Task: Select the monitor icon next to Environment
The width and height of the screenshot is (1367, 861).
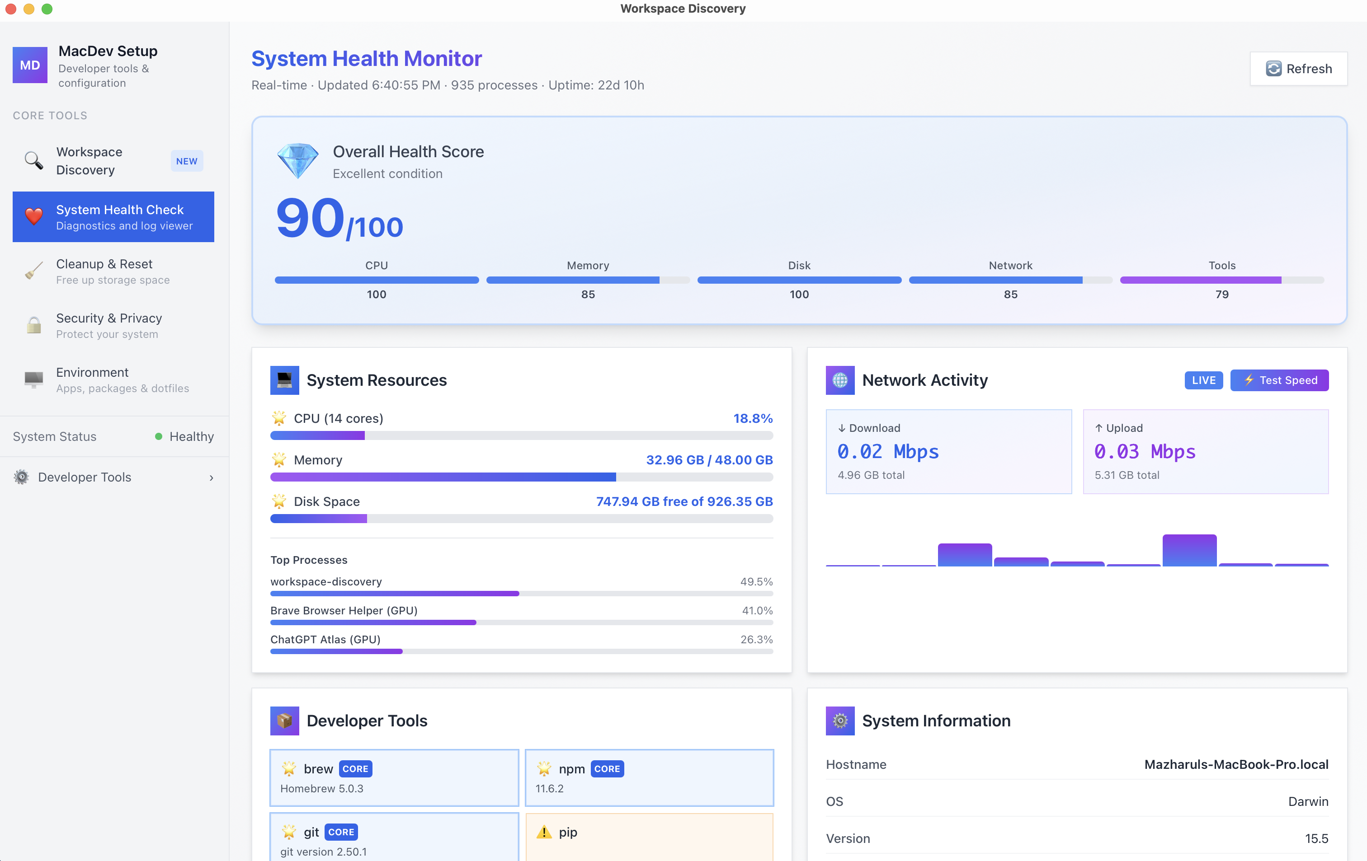Action: pyautogui.click(x=33, y=379)
